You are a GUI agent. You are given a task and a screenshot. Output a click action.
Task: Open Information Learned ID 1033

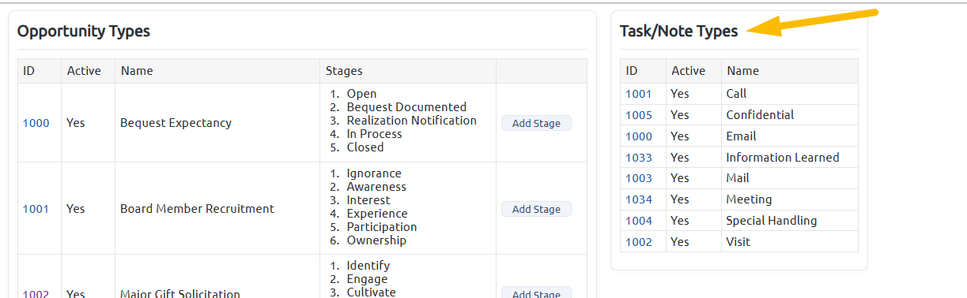coord(639,158)
